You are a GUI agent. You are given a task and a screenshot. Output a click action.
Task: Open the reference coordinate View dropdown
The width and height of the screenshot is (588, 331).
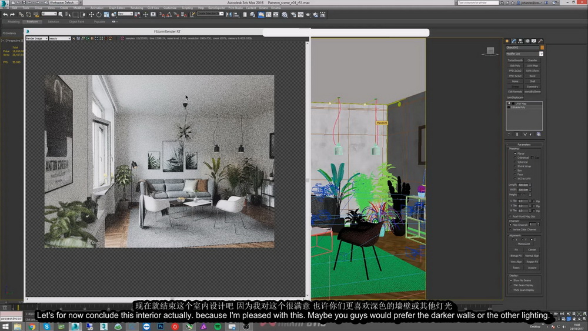pos(125,14)
